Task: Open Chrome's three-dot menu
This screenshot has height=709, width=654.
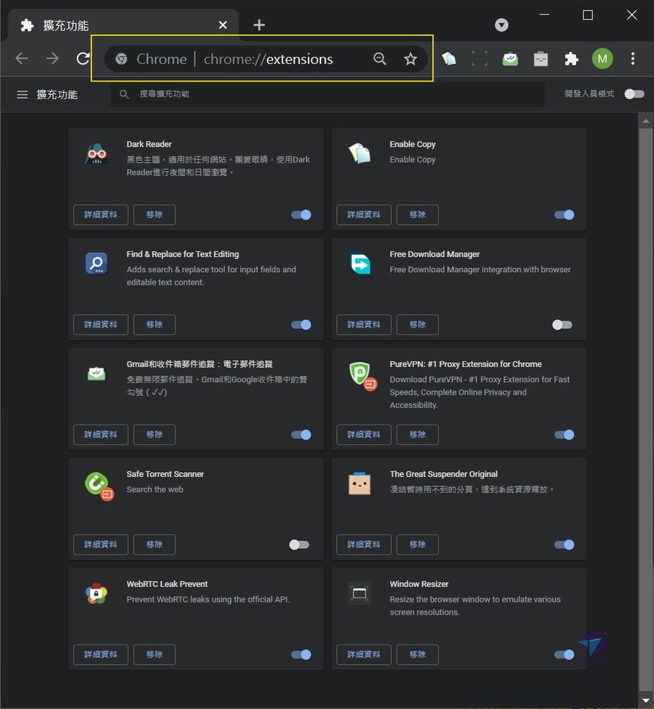Action: pos(633,59)
